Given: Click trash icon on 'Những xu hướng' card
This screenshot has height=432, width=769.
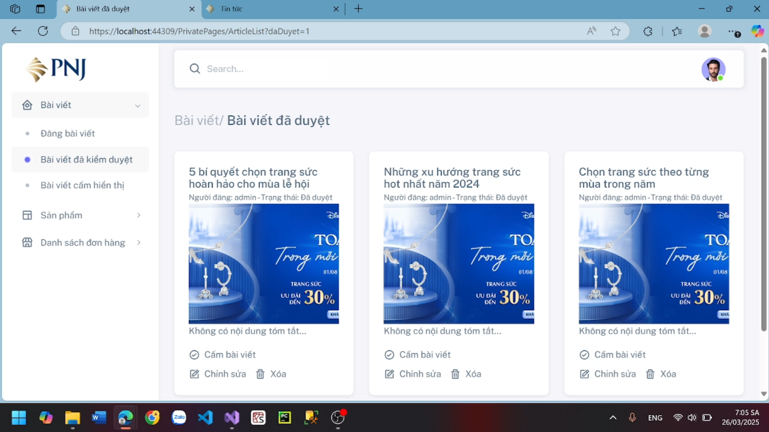Looking at the screenshot, I should point(455,374).
